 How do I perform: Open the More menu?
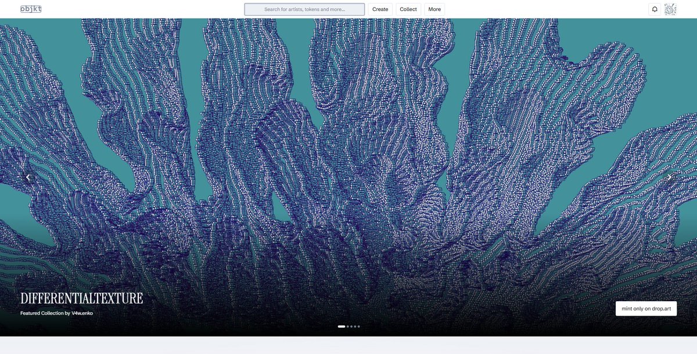click(x=434, y=9)
